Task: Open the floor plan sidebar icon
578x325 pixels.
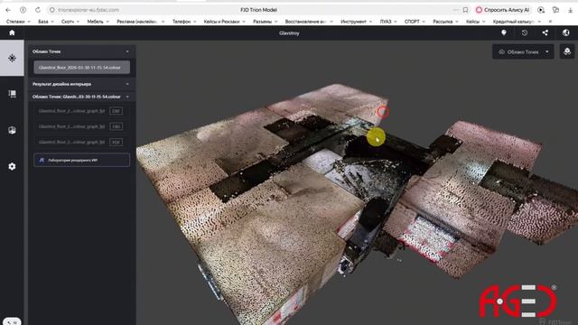Action: [x=12, y=94]
